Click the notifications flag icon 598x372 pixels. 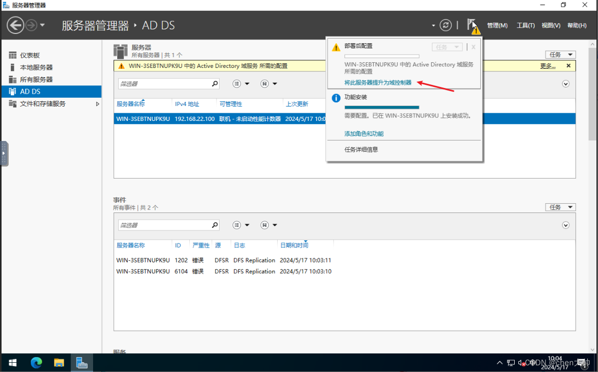(472, 26)
